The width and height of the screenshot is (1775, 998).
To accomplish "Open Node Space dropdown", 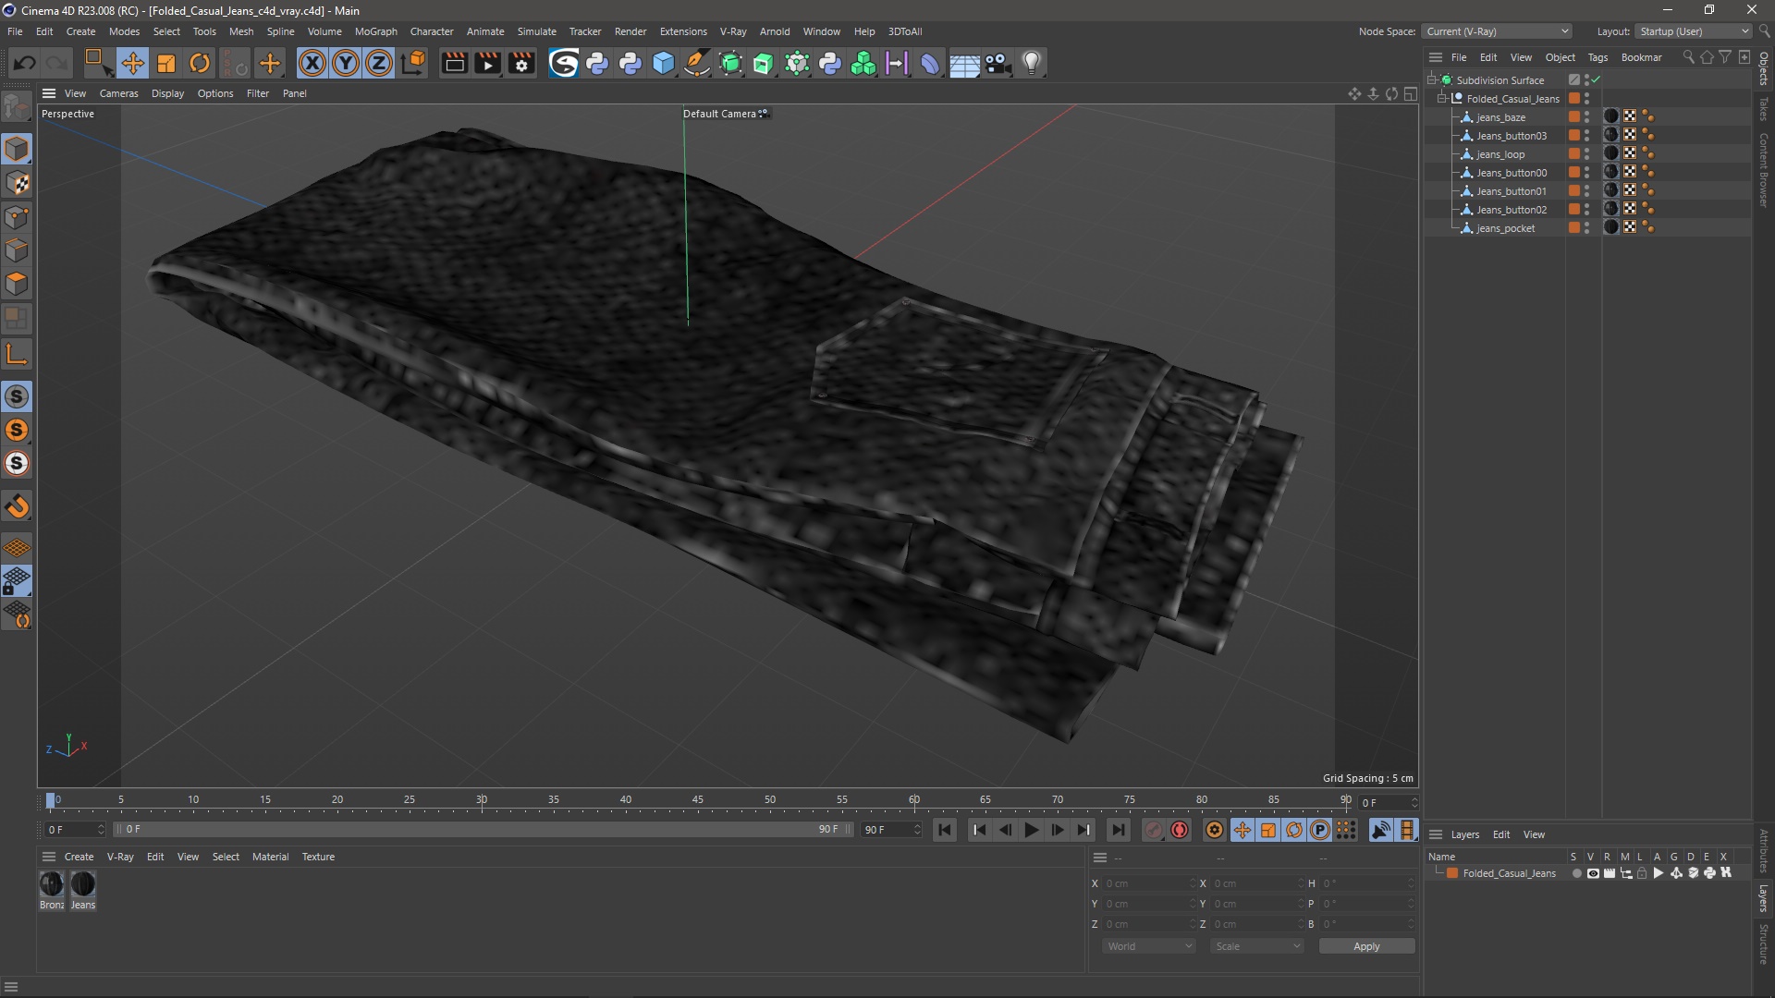I will coord(1497,31).
